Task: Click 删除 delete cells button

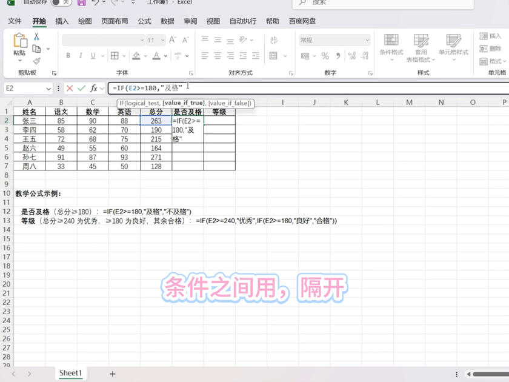Action: pos(490,49)
